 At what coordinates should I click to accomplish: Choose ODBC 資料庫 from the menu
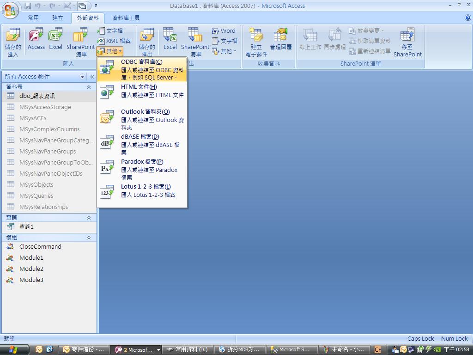tap(142, 69)
